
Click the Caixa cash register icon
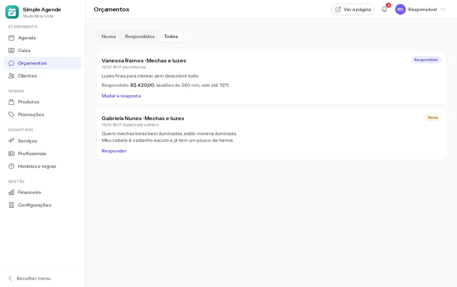pos(11,50)
